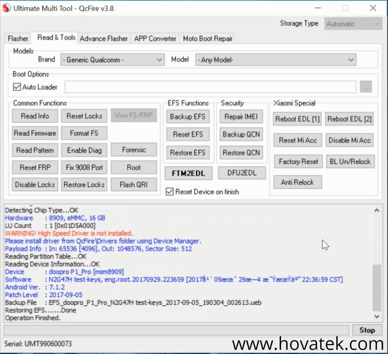
Task: Click the Fix 9008 Port button
Action: pos(84,167)
